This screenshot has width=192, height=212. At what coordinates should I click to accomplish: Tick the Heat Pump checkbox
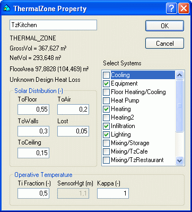tap(106, 100)
